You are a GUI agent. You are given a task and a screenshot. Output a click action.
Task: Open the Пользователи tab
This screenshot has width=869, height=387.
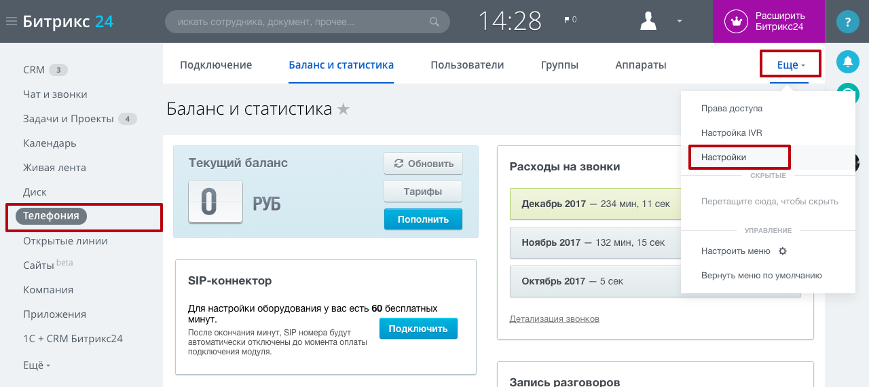(467, 65)
